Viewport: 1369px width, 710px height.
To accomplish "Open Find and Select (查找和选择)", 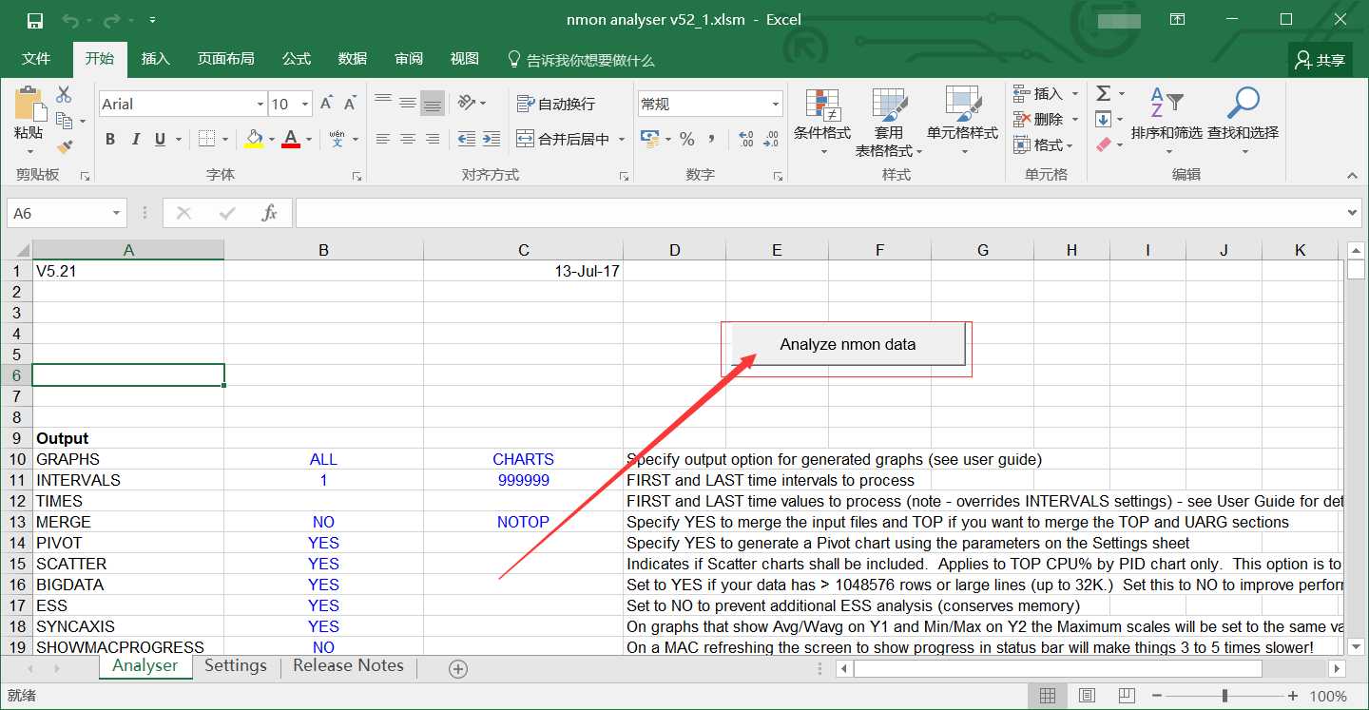I will (x=1243, y=122).
